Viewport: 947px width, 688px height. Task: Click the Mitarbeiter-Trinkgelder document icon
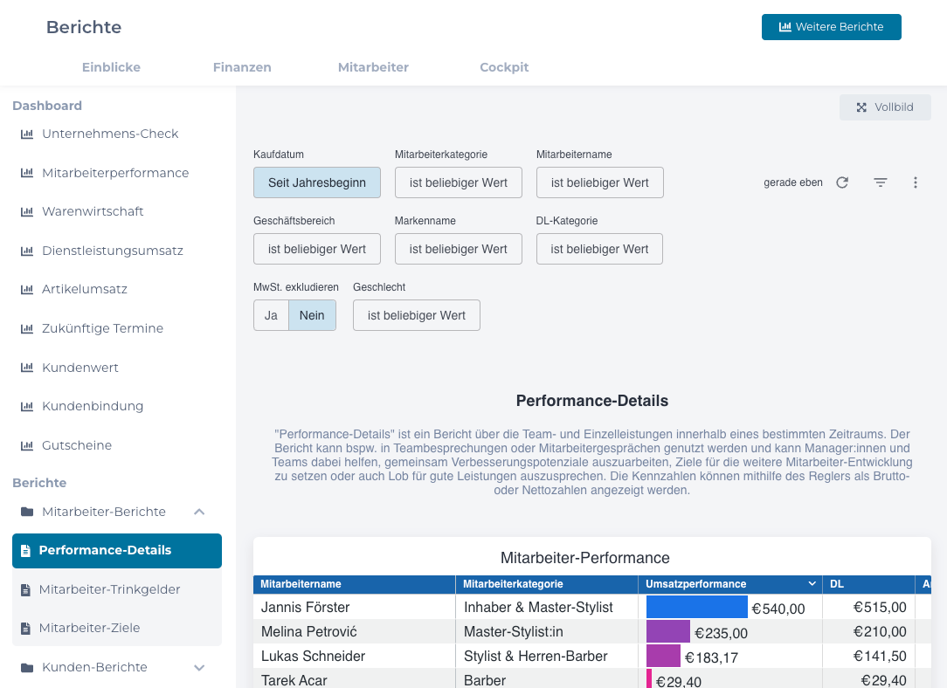click(x=25, y=589)
